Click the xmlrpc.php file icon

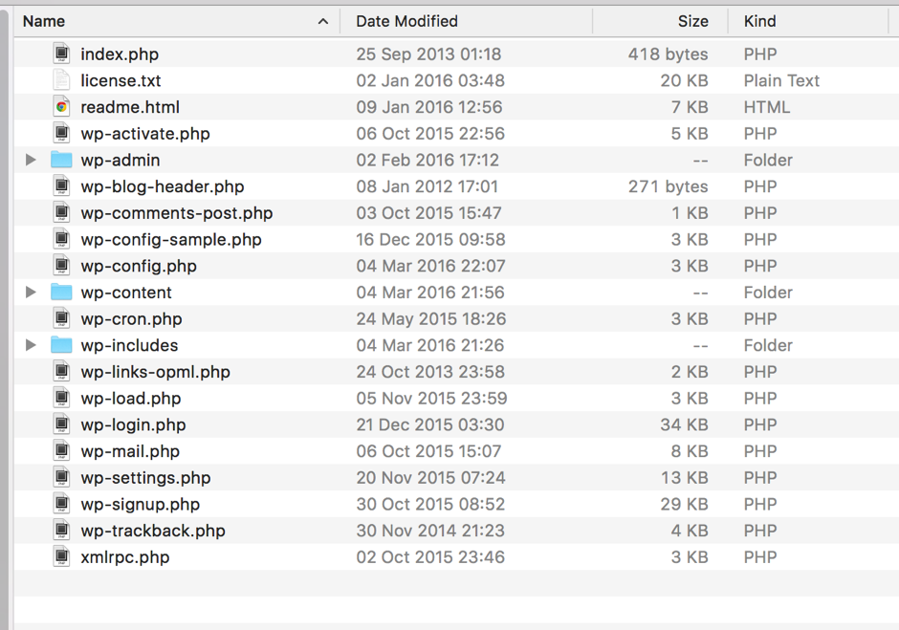(x=61, y=556)
